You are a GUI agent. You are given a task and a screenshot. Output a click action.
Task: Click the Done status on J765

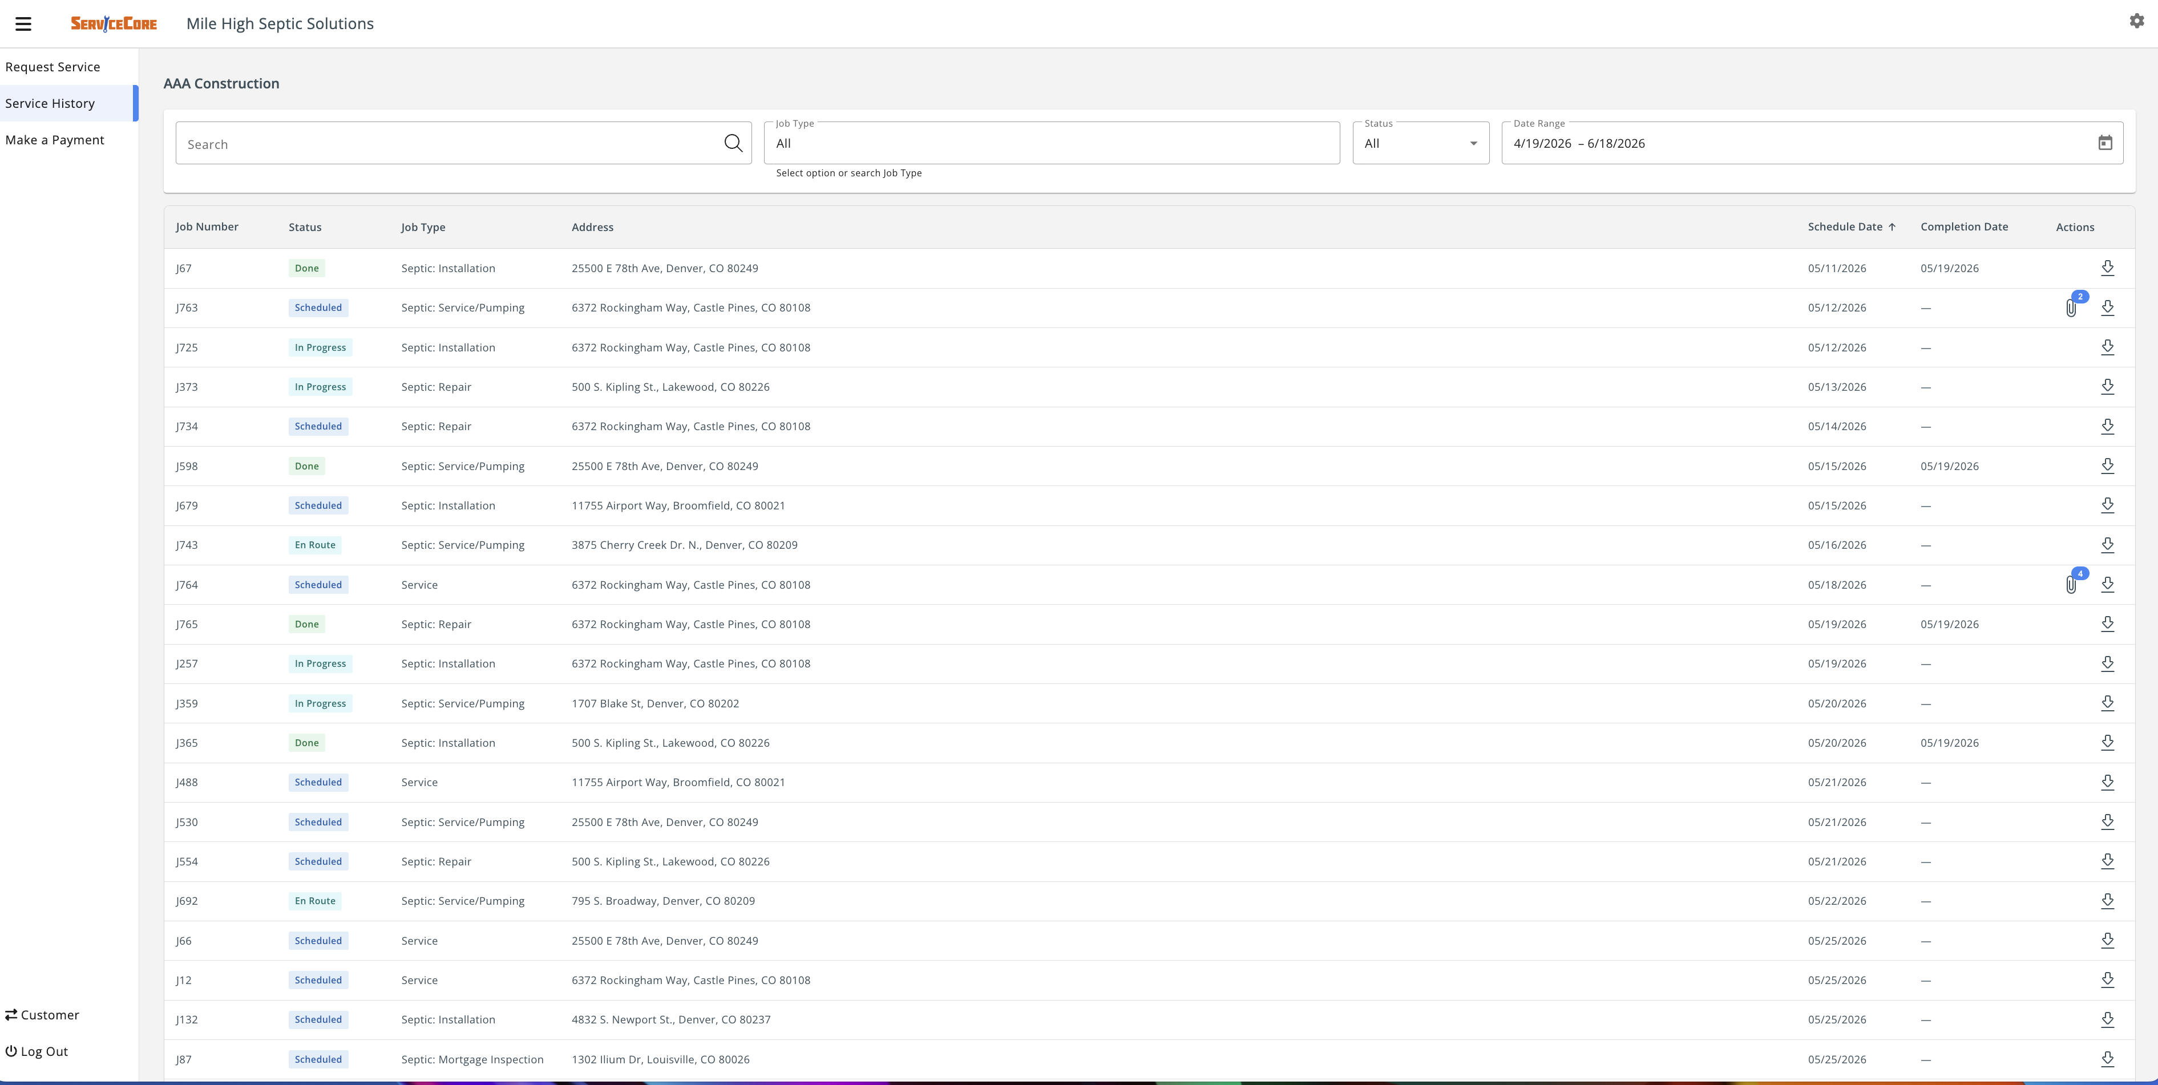(306, 624)
